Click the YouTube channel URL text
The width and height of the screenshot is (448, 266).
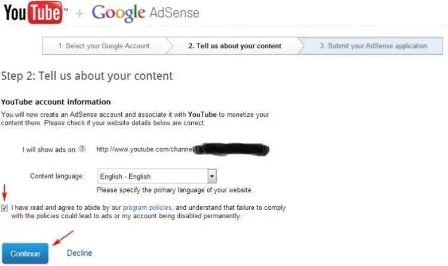click(x=145, y=149)
